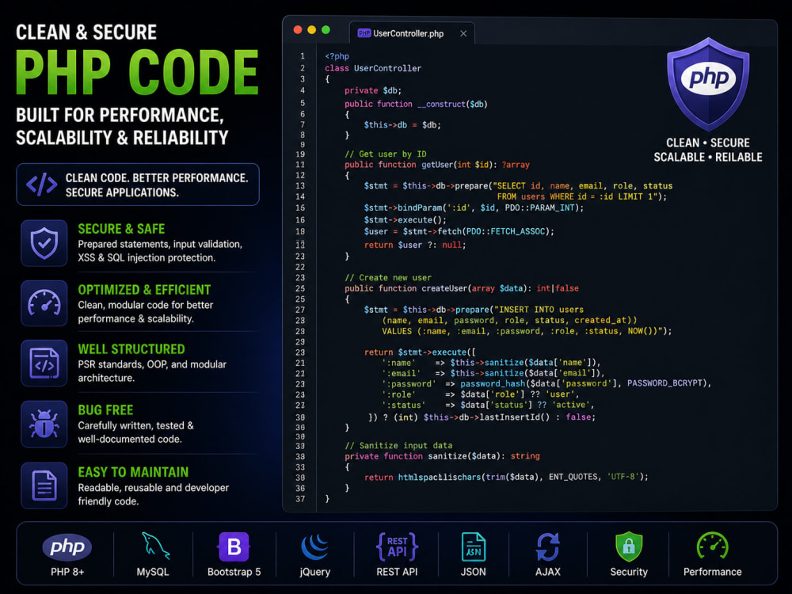The width and height of the screenshot is (792, 594).
Task: Click the EASY TO MAINTAIN heading
Action: tap(133, 472)
